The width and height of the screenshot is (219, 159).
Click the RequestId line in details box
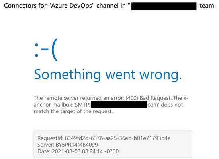point(104,138)
